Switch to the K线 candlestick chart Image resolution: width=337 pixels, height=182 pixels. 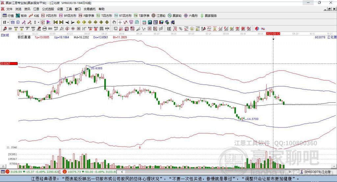(34, 16)
